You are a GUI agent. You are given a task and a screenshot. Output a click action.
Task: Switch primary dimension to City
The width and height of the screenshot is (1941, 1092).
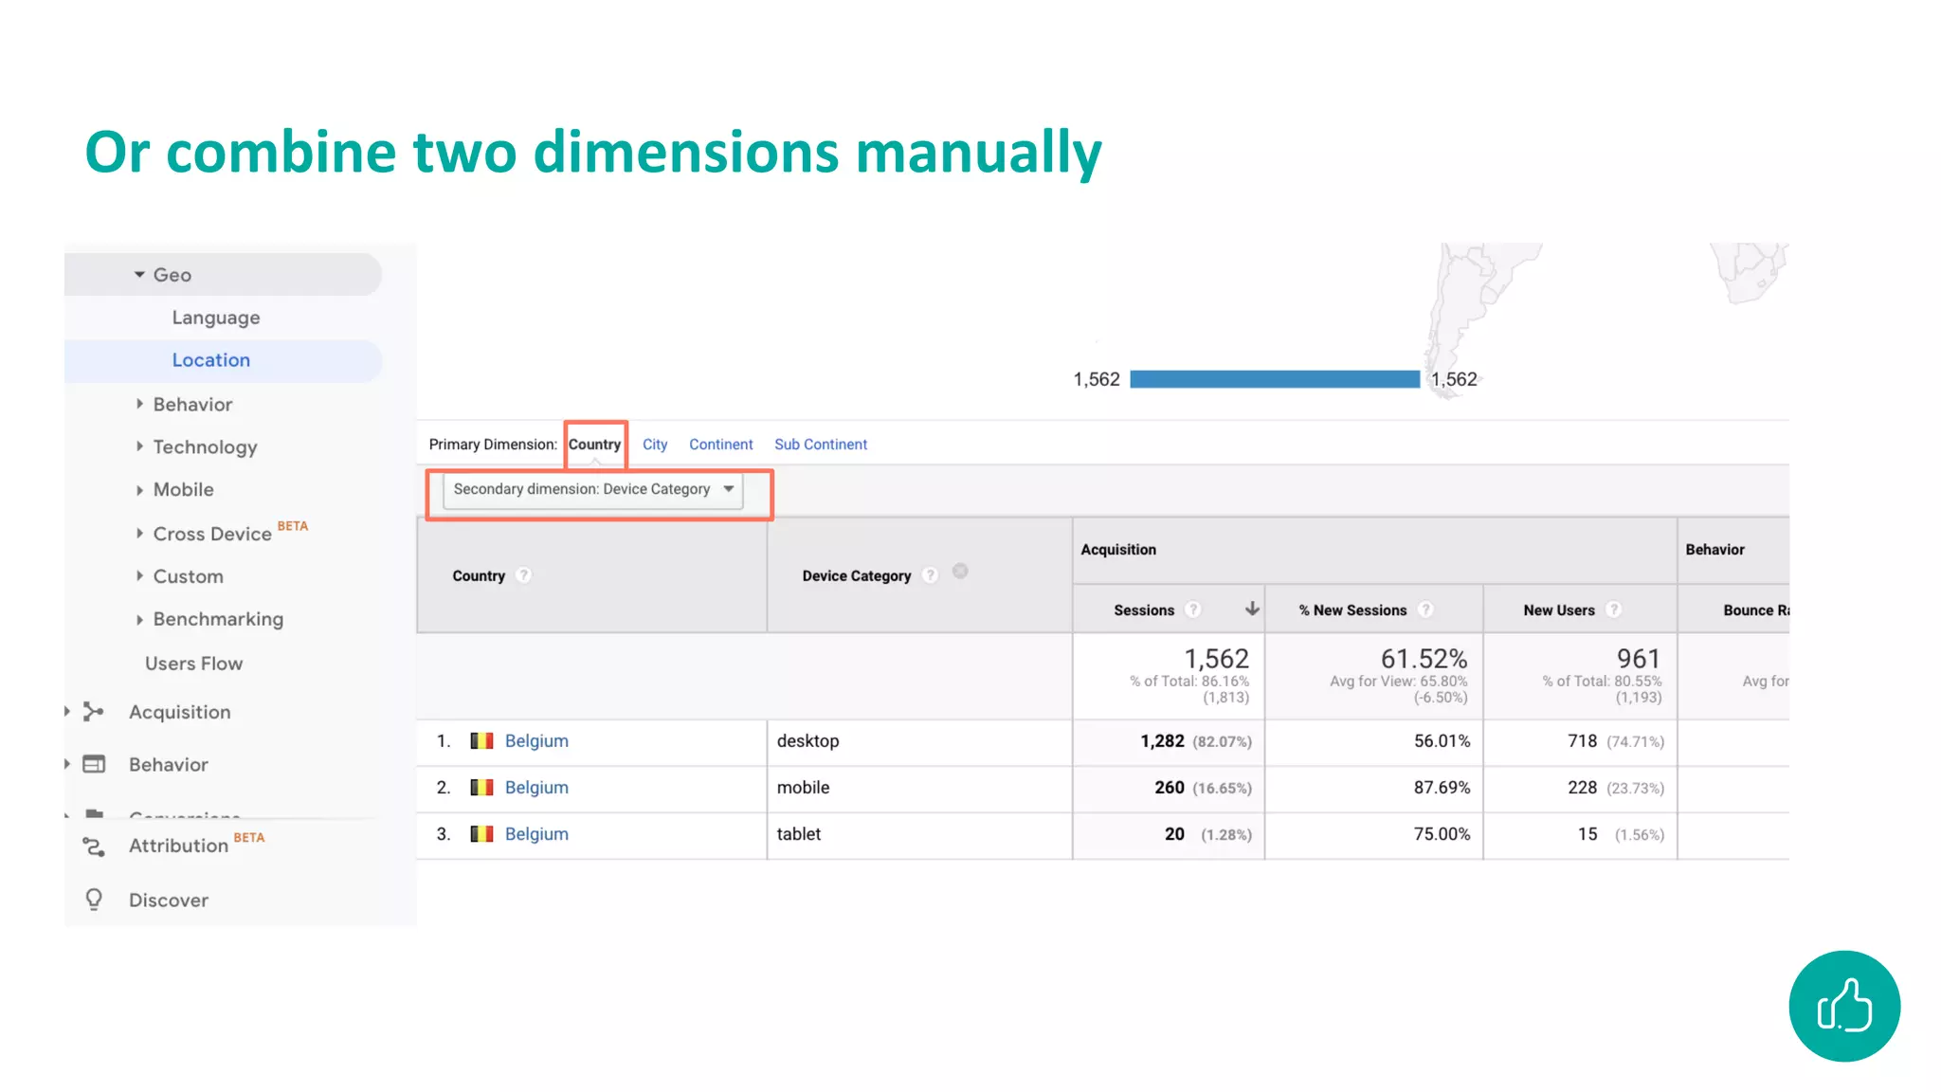[654, 445]
